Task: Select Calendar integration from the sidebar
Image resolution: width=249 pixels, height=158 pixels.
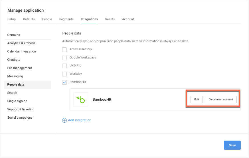Action: tap(22, 51)
